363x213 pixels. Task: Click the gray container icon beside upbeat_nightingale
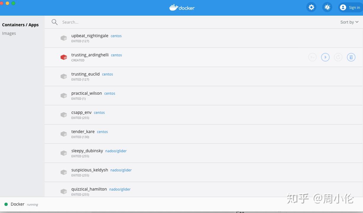coord(64,38)
